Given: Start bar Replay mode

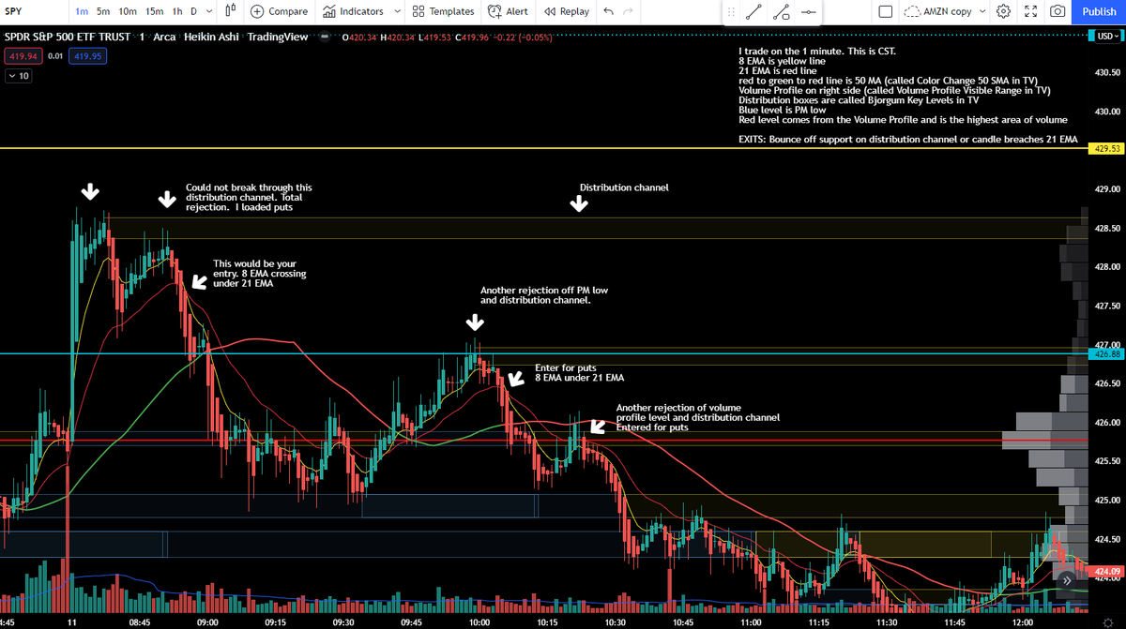Looking at the screenshot, I should click(x=566, y=11).
